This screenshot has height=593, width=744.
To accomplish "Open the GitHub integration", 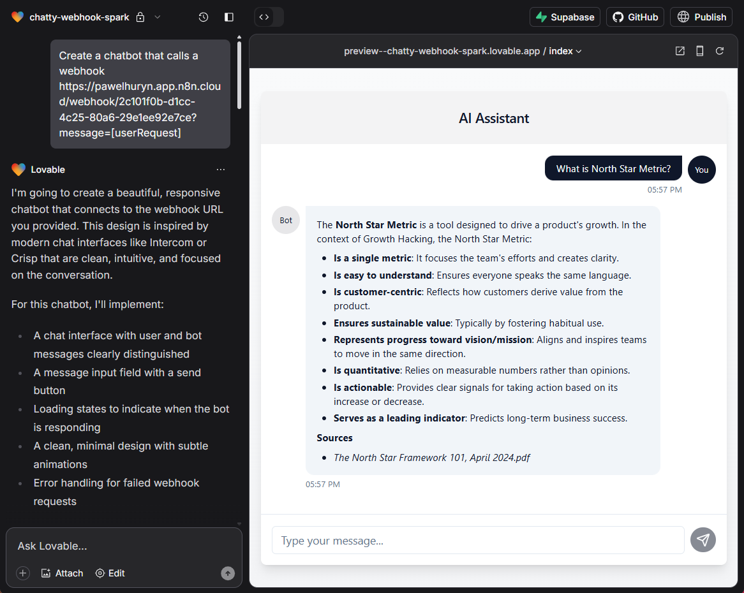I will coord(634,17).
